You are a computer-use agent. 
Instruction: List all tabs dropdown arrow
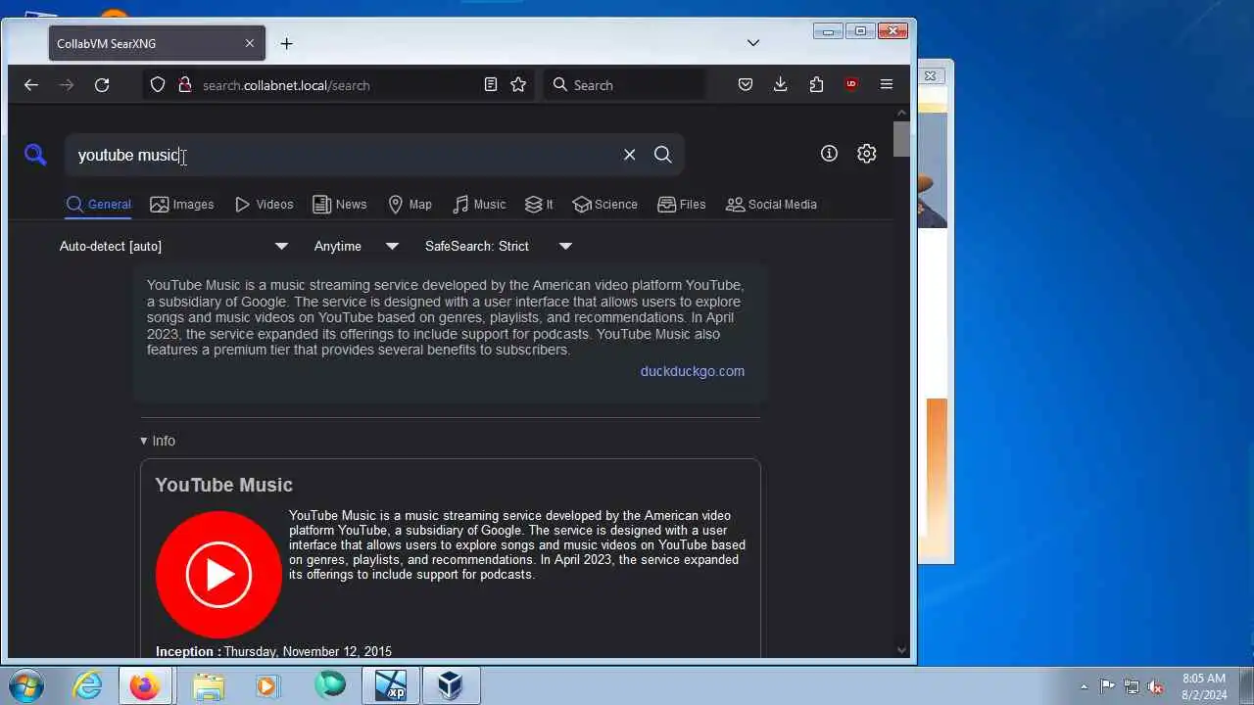point(753,43)
